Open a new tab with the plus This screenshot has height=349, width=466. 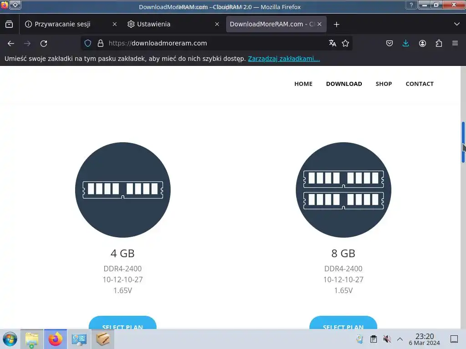336,25
